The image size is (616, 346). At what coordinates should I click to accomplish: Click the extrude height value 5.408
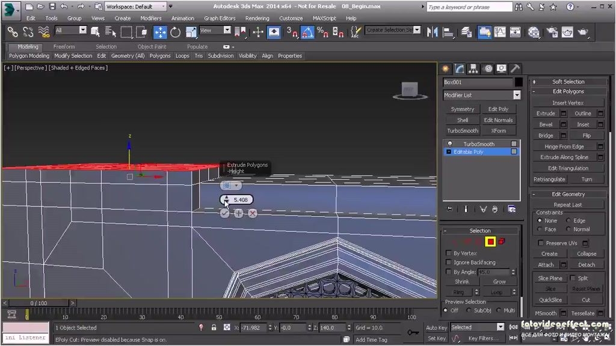241,199
